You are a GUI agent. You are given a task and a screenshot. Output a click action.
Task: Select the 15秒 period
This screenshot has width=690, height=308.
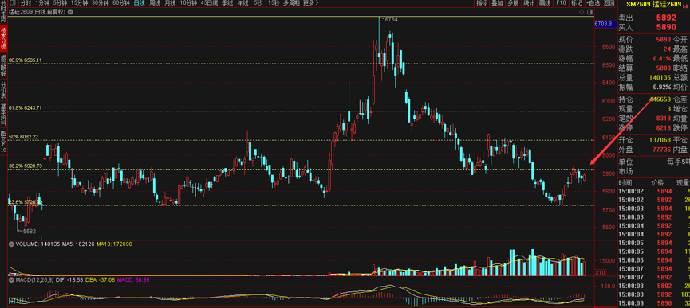pos(274,2)
